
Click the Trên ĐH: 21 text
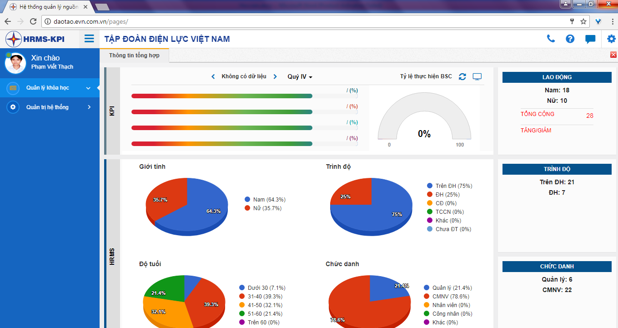coord(557,182)
